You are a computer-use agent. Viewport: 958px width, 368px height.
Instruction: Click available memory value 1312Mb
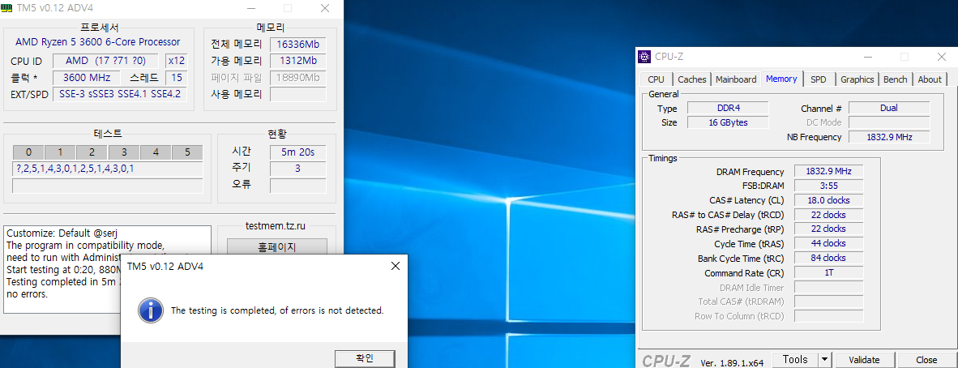coord(297,61)
